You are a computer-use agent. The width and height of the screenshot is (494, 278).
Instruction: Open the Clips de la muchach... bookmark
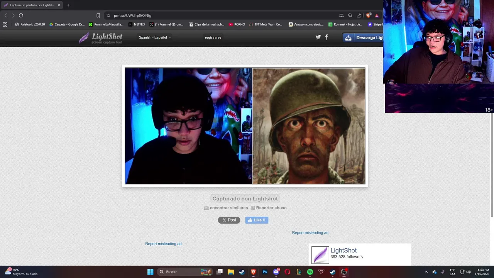pyautogui.click(x=206, y=24)
